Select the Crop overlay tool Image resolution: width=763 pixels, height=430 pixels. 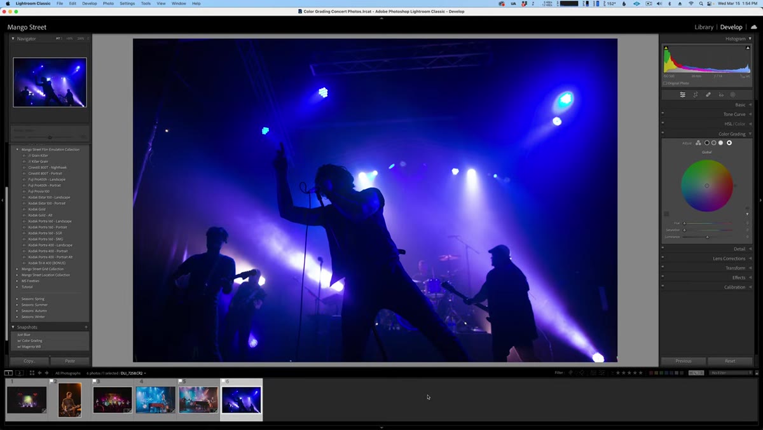696,95
